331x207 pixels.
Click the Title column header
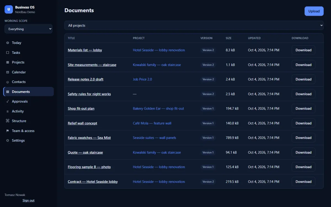pos(71,38)
